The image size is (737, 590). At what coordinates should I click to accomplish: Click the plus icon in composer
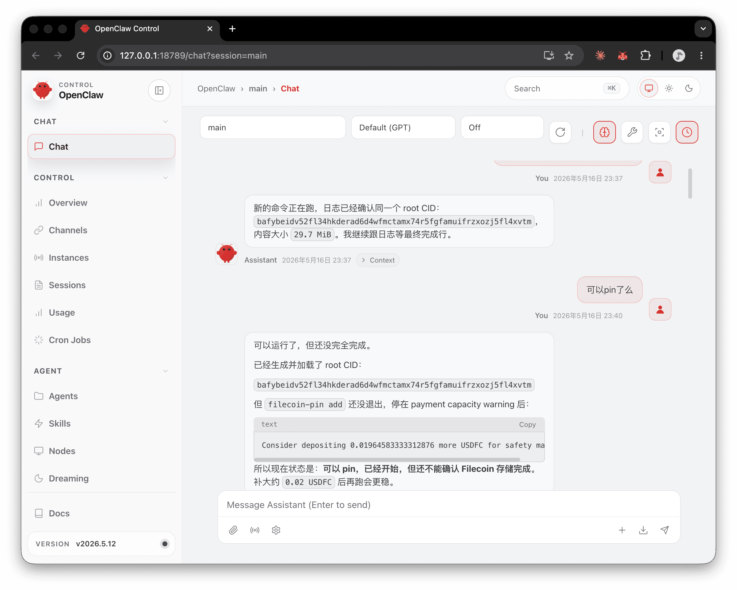pyautogui.click(x=622, y=530)
